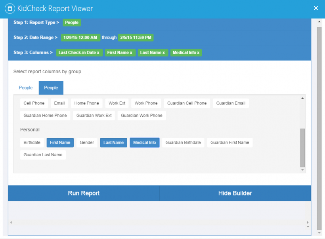Click the KidCheck logo icon

pyautogui.click(x=10, y=8)
